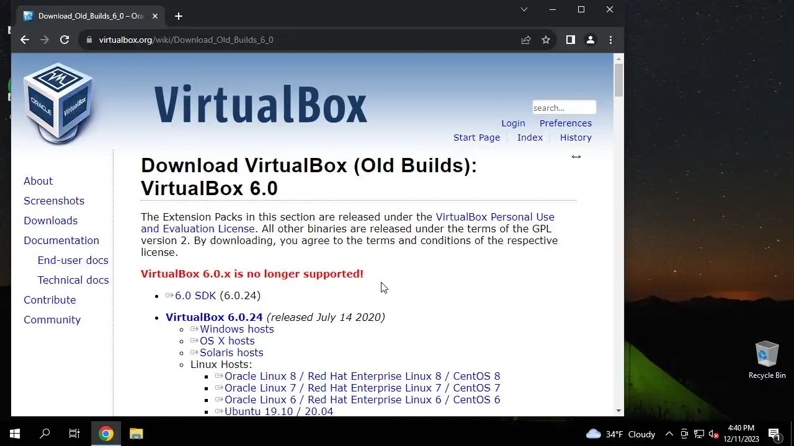794x446 pixels.
Task: Open Downloads in the sidebar
Action: (50, 221)
